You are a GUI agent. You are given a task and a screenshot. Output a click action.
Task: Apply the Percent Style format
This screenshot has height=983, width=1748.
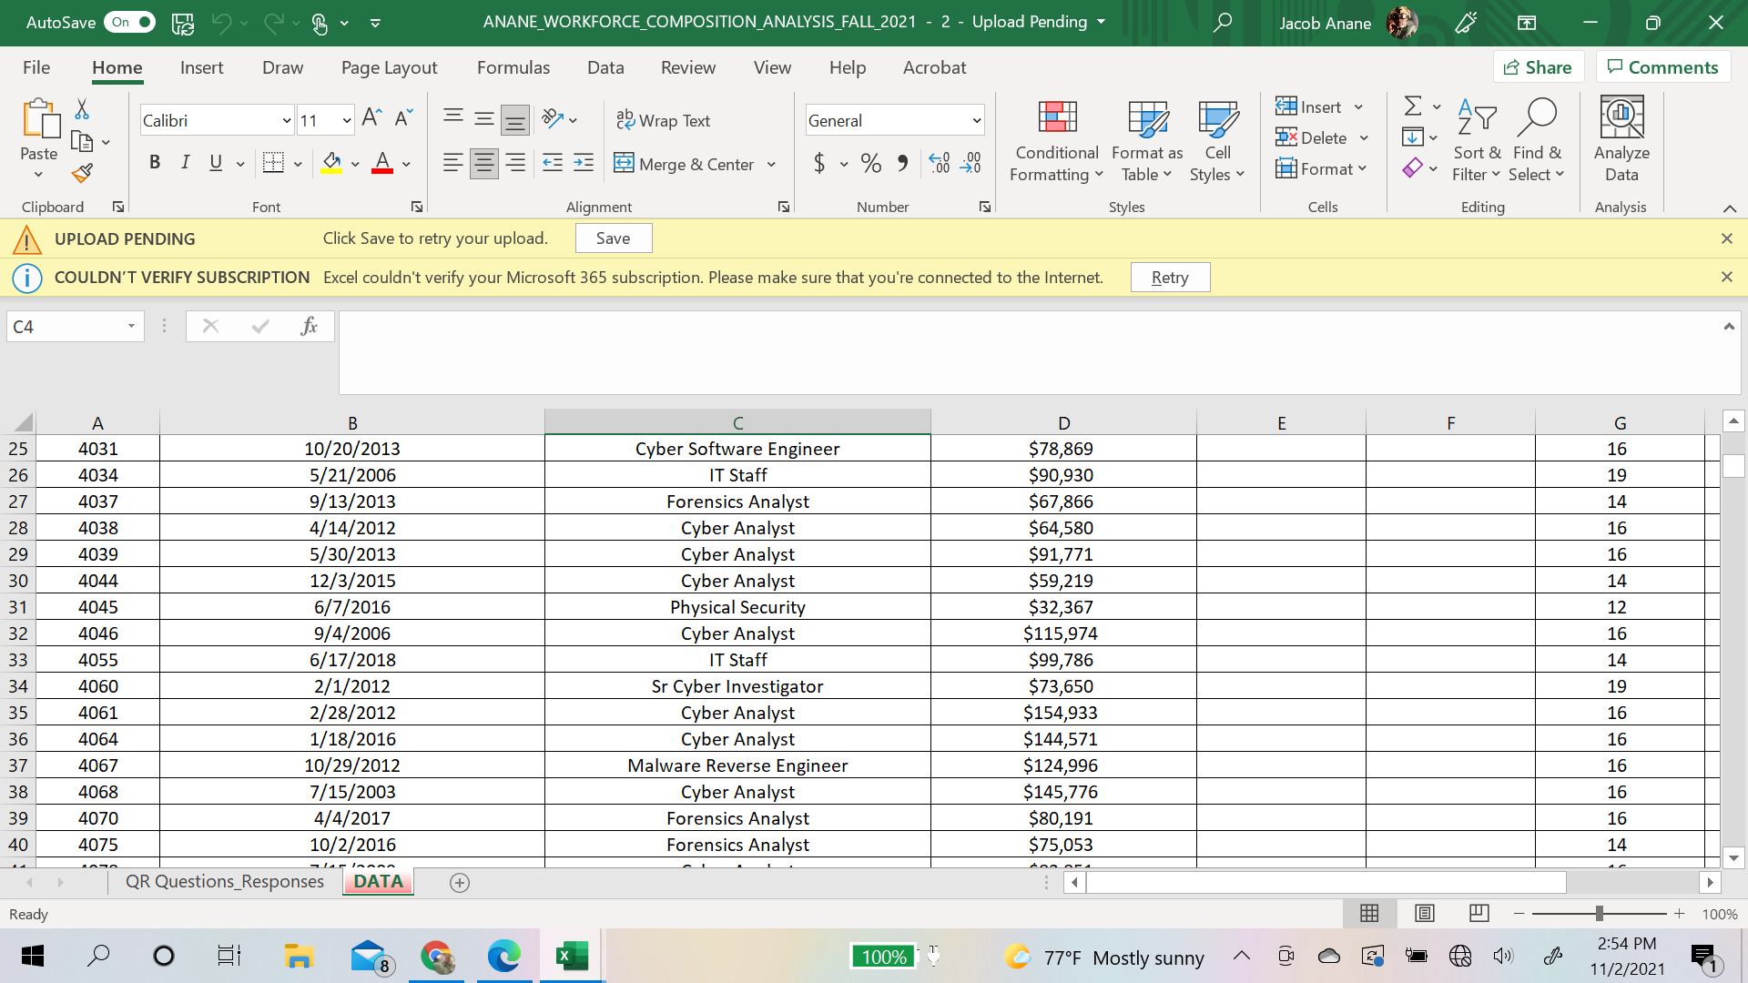pyautogui.click(x=870, y=163)
